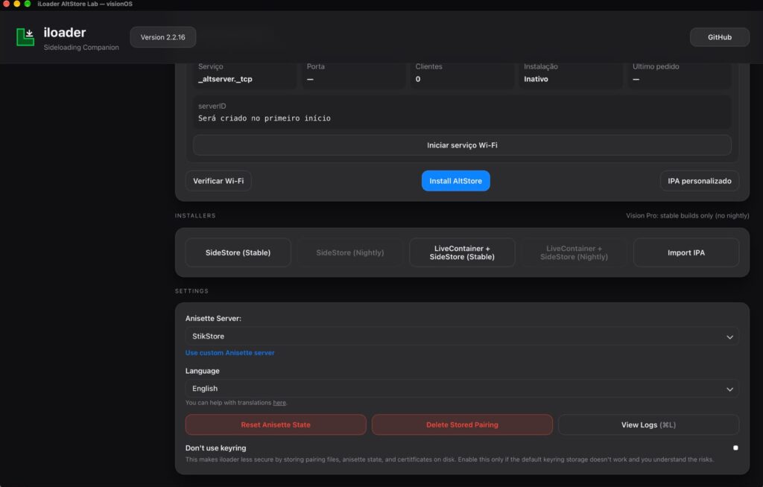The height and width of the screenshot is (487, 763).
Task: Click the 'INSTALLERS' section heading
Action: (x=195, y=215)
